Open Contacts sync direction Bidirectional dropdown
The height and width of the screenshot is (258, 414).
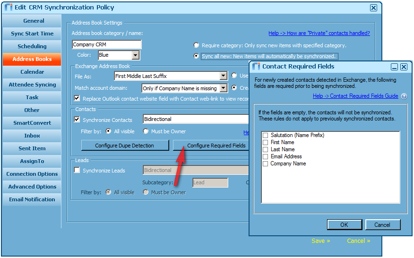[196, 119]
